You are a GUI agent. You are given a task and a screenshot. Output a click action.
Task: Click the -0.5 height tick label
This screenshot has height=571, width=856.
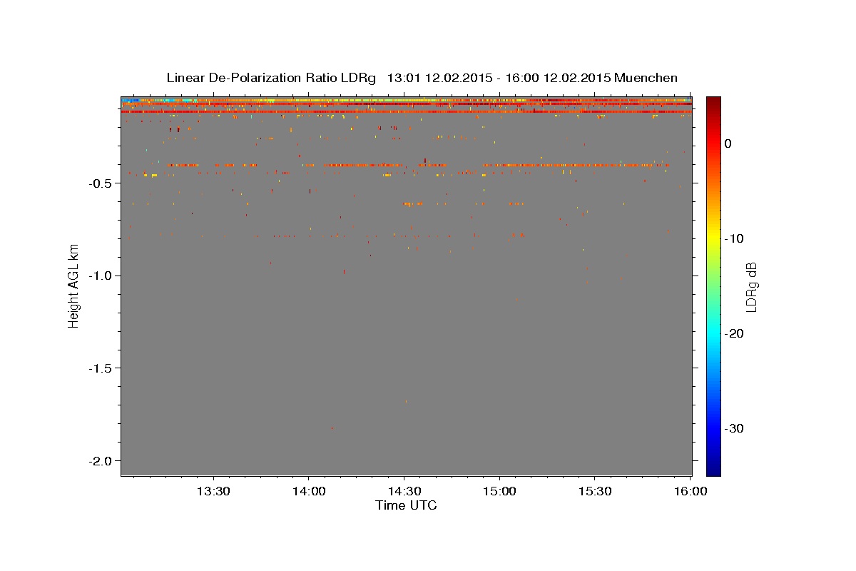(101, 183)
